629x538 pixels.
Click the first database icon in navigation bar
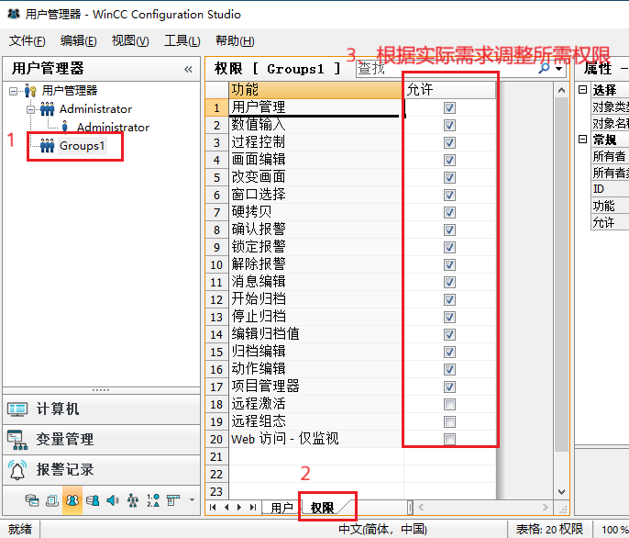tap(32, 500)
